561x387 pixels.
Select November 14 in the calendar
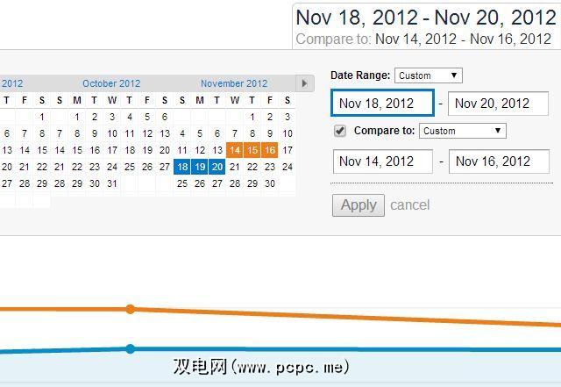[234, 150]
